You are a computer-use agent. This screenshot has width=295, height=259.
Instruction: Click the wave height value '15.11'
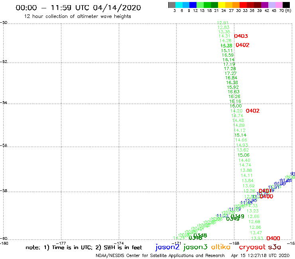point(227,51)
